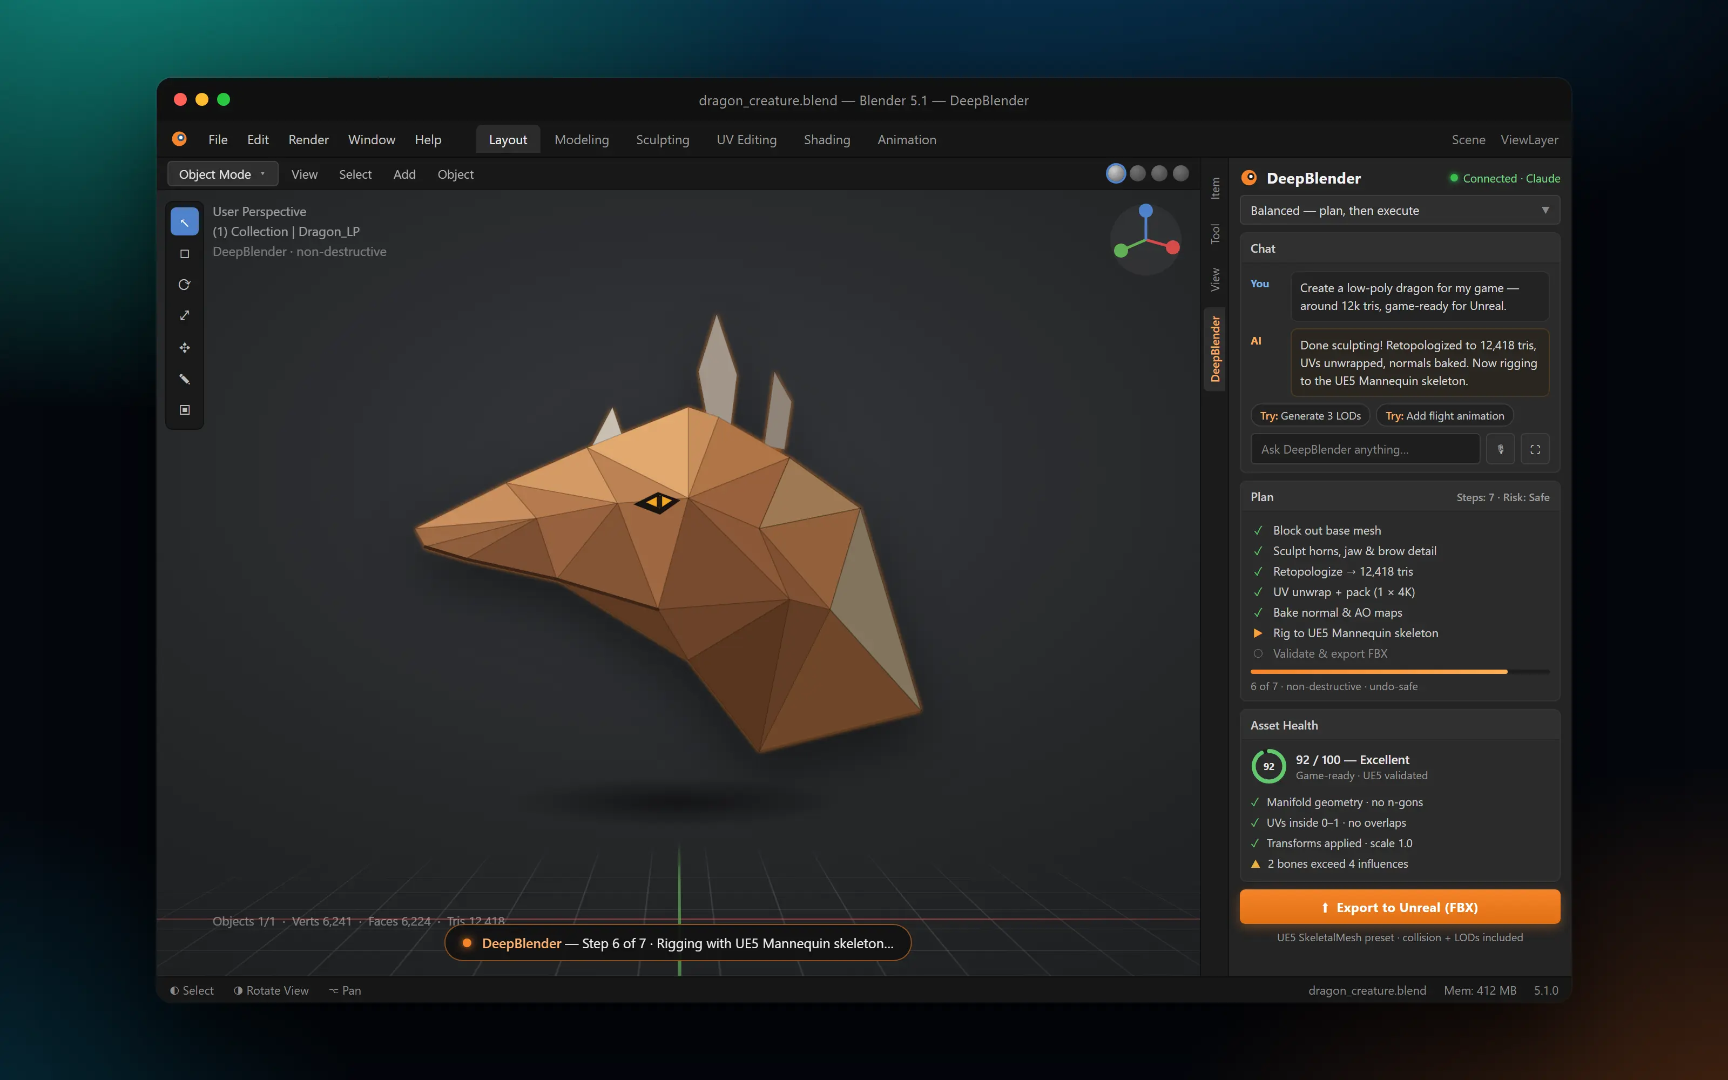Click Export to Unreal (FBX) button
Screen dimensions: 1728x1080
point(1400,907)
